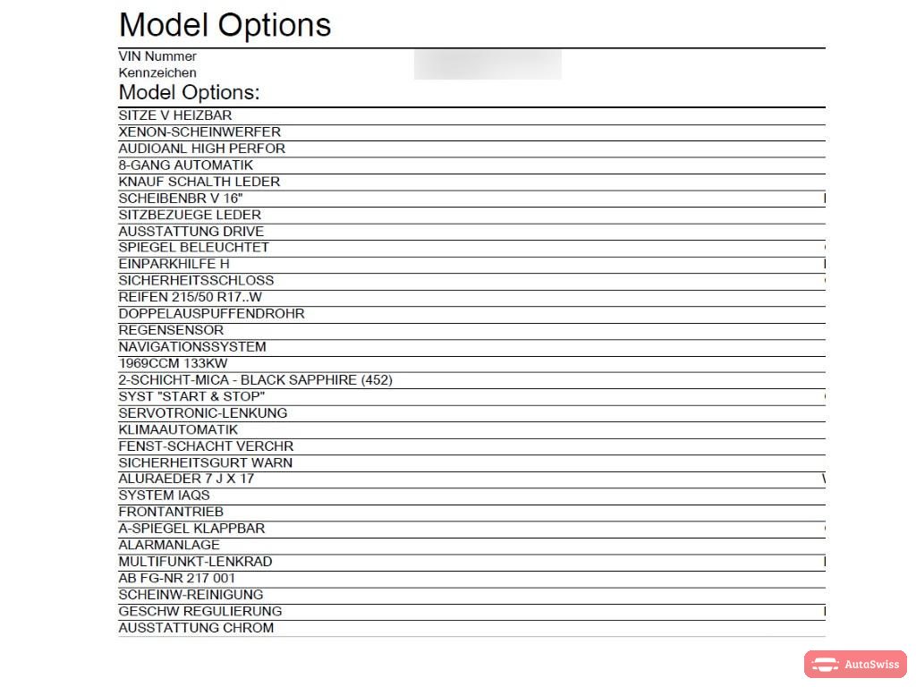This screenshot has height=687, width=916.
Task: Click the AutoSwiss car logo icon
Action: click(825, 665)
